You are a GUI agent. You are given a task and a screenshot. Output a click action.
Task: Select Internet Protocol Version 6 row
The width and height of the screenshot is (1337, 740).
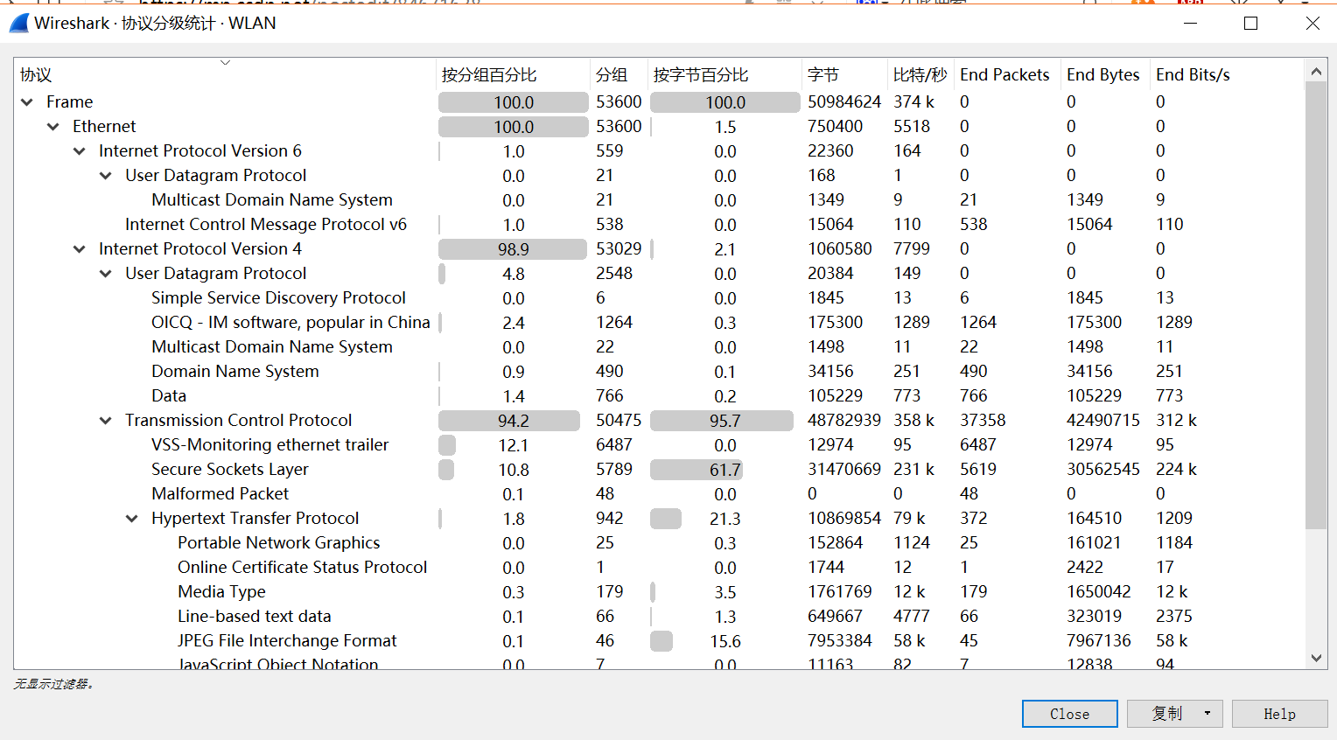[659, 151]
